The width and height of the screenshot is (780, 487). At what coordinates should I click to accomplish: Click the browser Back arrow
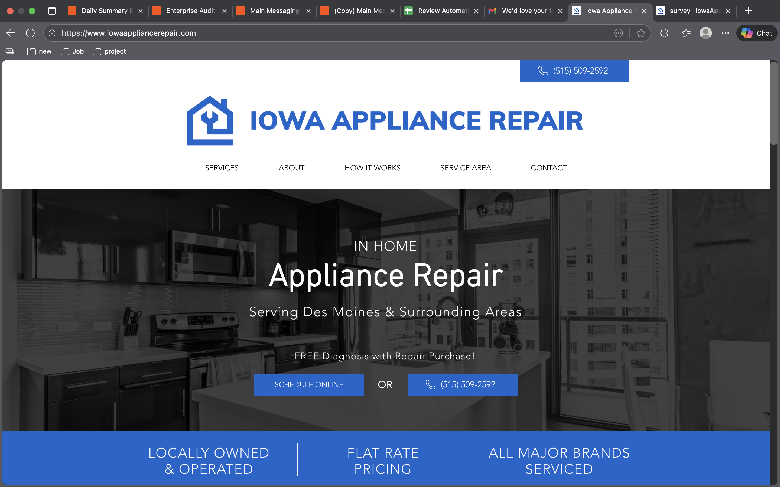pos(11,33)
